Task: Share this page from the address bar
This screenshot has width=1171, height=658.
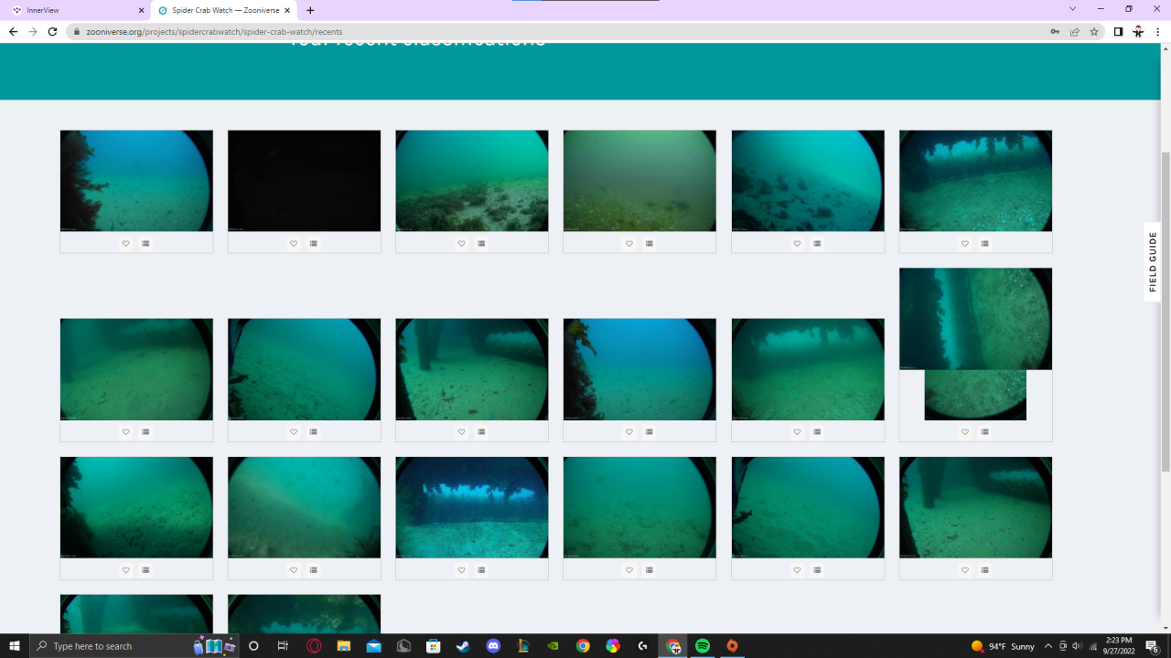Action: pyautogui.click(x=1074, y=31)
